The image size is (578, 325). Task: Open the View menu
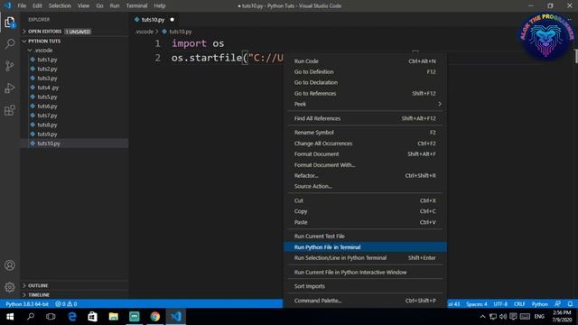83,5
